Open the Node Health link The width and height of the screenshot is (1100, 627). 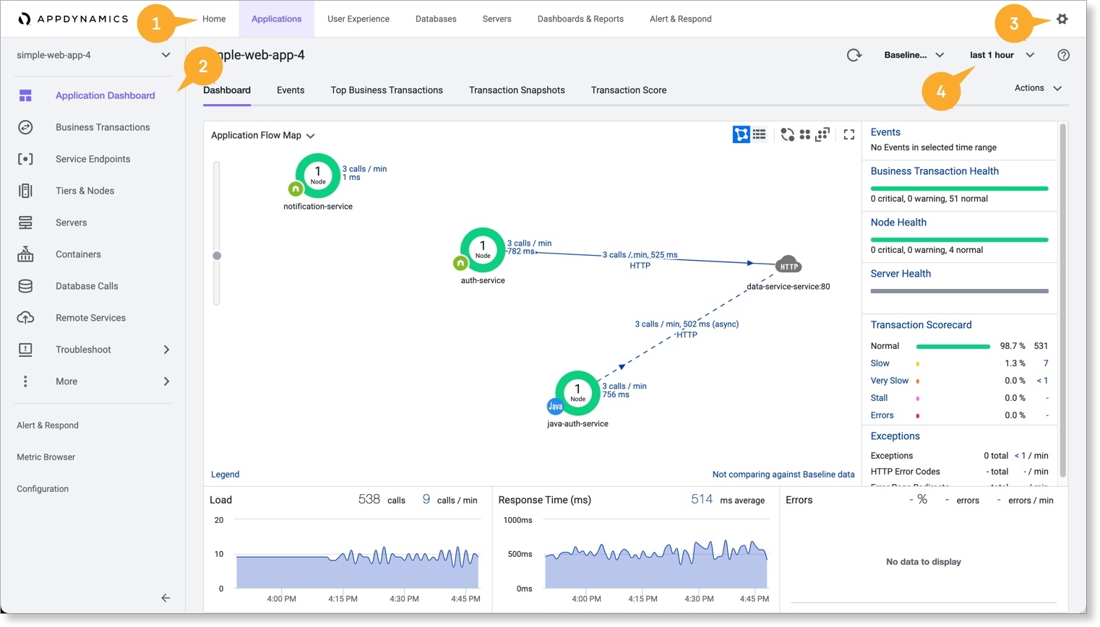[x=898, y=222]
